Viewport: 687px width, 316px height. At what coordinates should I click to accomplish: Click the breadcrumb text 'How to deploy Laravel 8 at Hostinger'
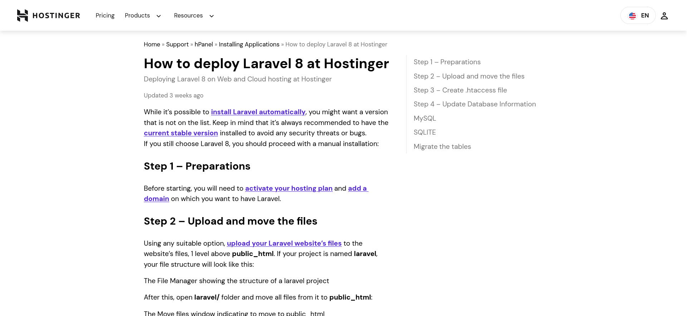point(336,44)
